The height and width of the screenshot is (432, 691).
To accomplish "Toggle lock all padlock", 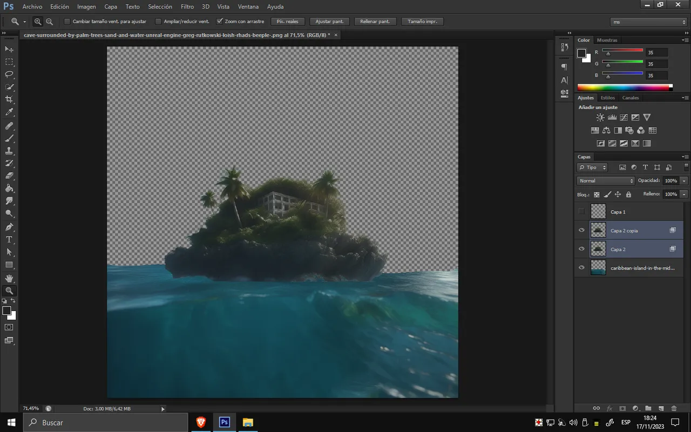I will (628, 194).
